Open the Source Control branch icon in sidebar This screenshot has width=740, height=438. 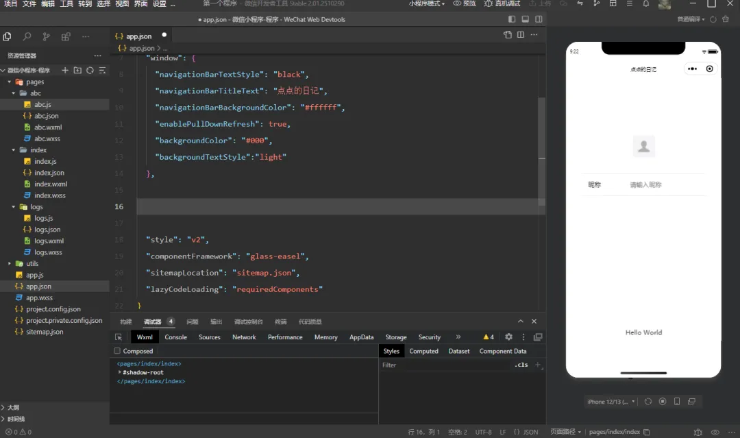(x=47, y=36)
